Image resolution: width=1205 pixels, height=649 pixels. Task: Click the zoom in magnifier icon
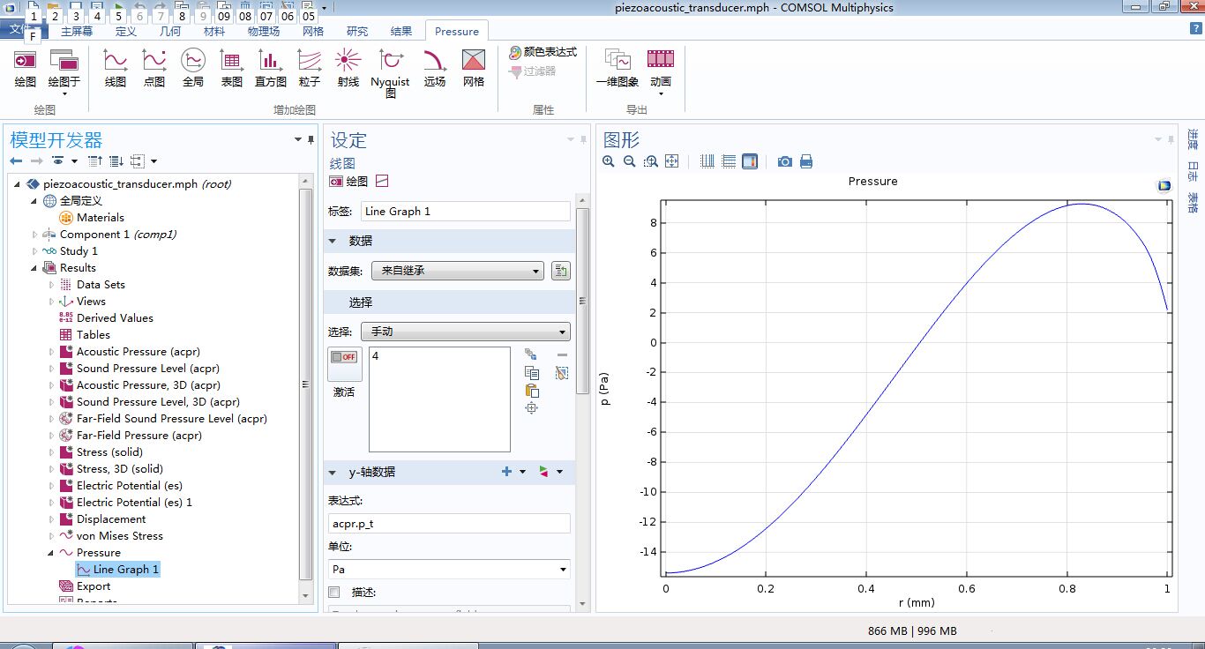click(609, 161)
